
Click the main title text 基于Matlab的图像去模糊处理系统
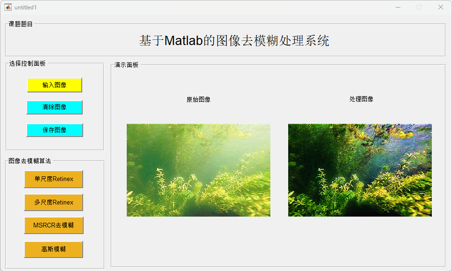coord(234,41)
